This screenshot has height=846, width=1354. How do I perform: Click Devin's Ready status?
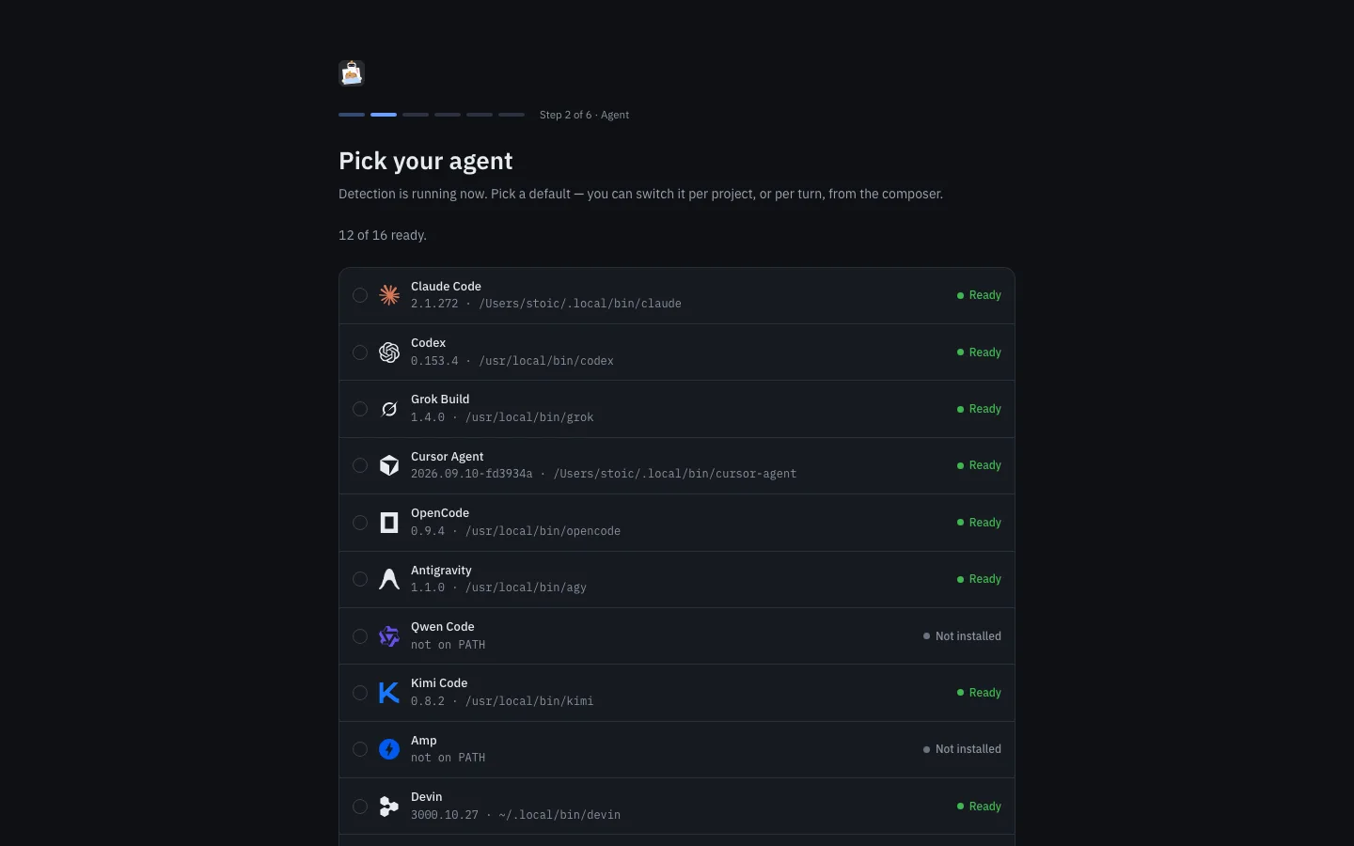pos(979,807)
